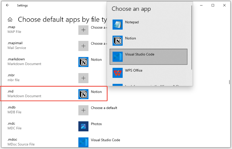The width and height of the screenshot is (232, 149).
Task: Click the Notion label beside .md
Action: point(96,92)
